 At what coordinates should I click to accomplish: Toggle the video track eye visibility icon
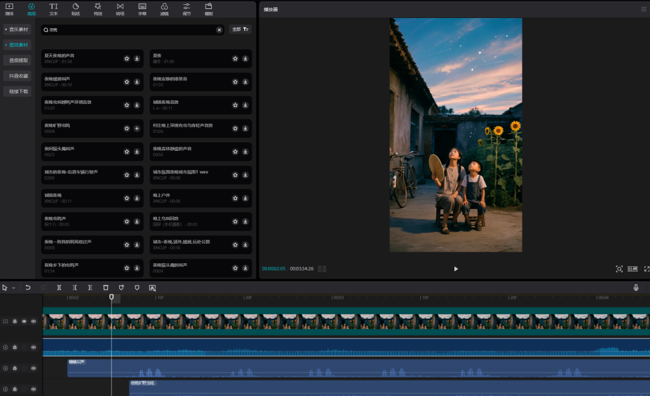pyautogui.click(x=24, y=321)
